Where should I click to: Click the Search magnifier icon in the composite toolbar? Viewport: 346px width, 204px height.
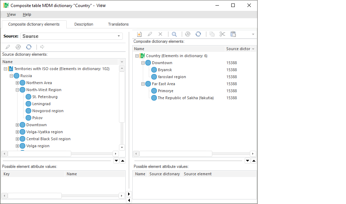(x=174, y=34)
